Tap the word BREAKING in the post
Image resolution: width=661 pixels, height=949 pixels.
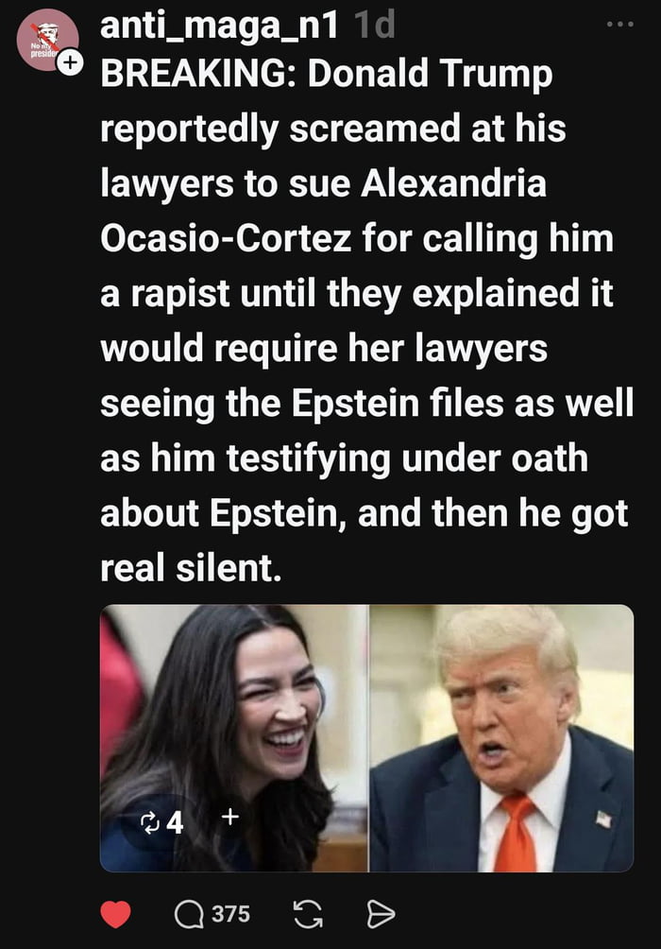(x=199, y=74)
